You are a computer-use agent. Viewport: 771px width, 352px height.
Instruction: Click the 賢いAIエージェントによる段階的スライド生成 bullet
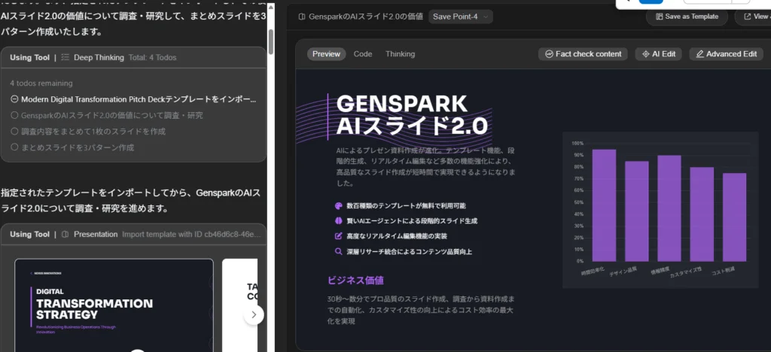(412, 221)
